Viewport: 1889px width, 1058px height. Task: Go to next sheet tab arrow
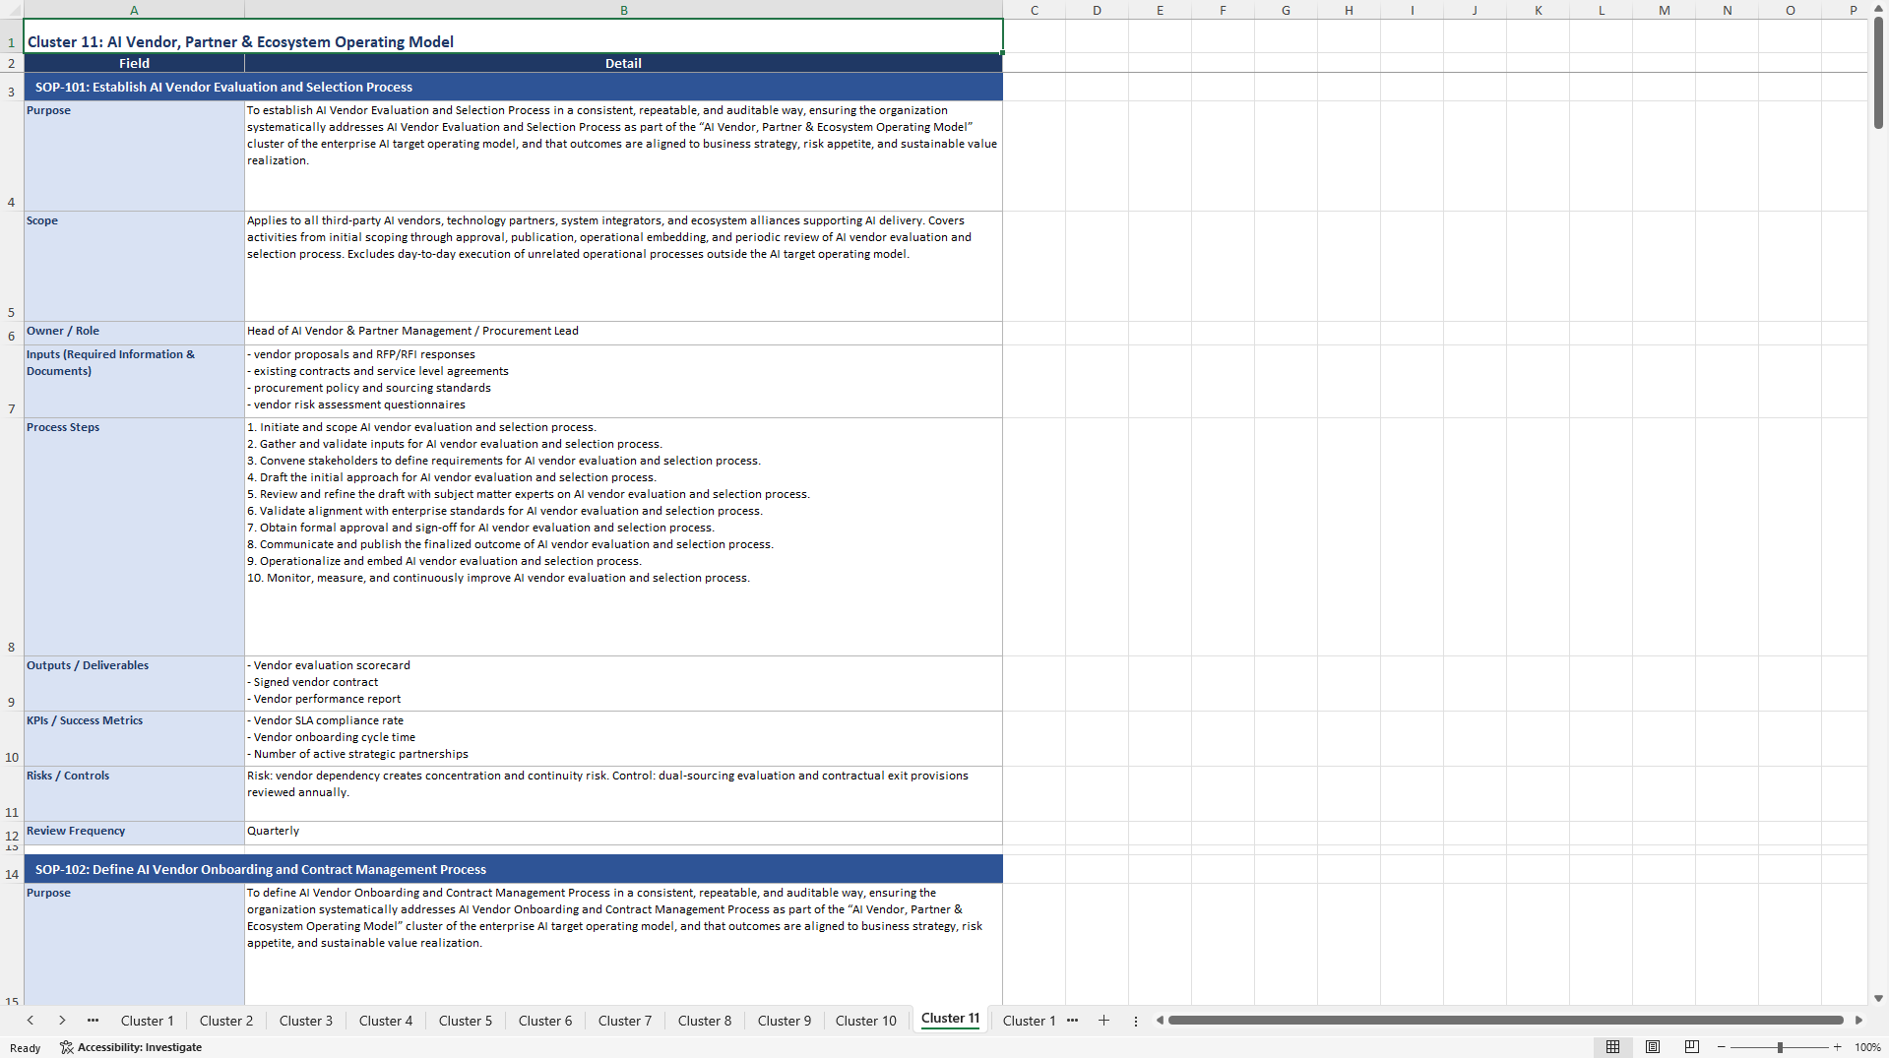62,1021
